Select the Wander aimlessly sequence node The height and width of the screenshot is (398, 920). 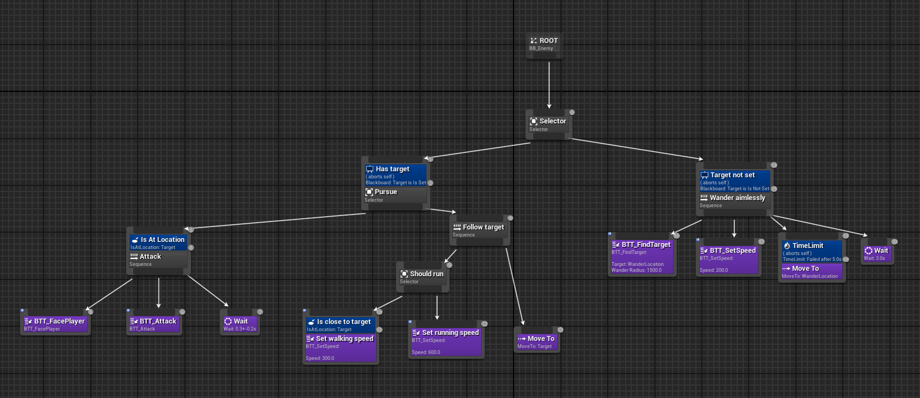coord(734,201)
